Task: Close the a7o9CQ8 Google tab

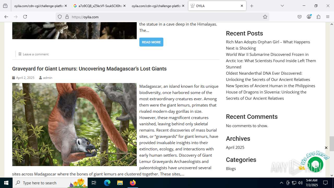Action: [x=124, y=6]
